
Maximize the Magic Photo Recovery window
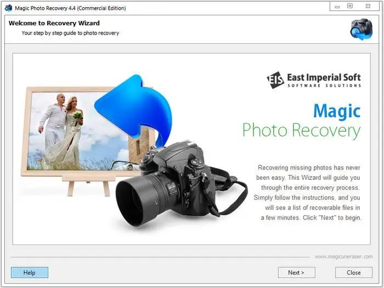[350, 6]
